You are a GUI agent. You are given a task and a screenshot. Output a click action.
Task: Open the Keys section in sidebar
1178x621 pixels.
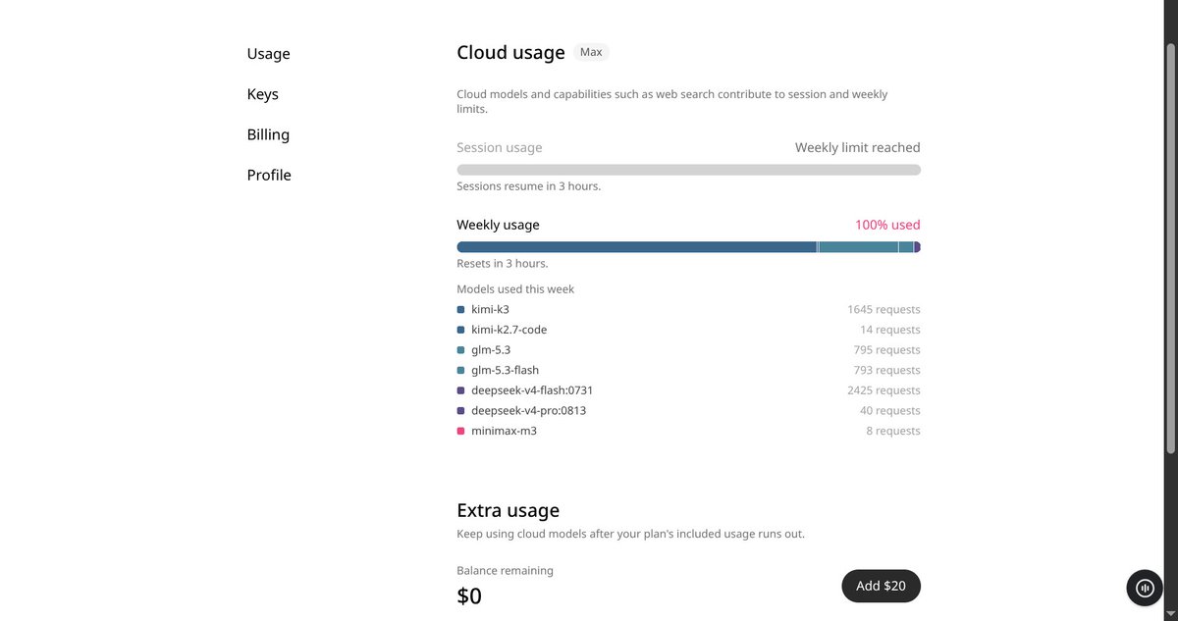tap(262, 94)
